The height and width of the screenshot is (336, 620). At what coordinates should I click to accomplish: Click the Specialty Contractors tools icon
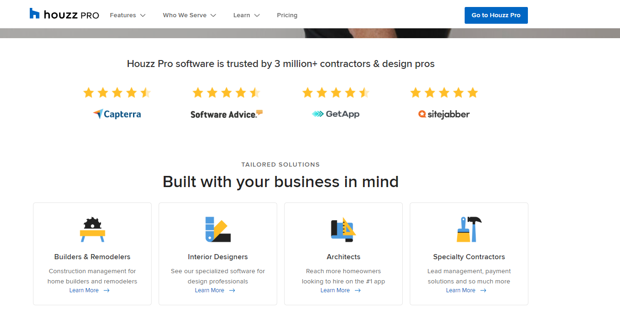pos(469,229)
